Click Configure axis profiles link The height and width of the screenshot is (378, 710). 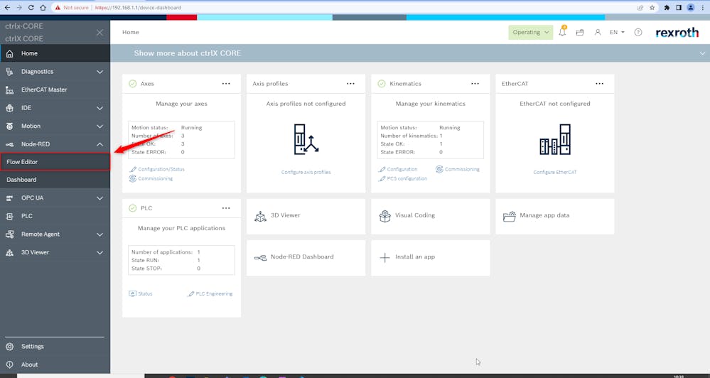[x=306, y=173]
